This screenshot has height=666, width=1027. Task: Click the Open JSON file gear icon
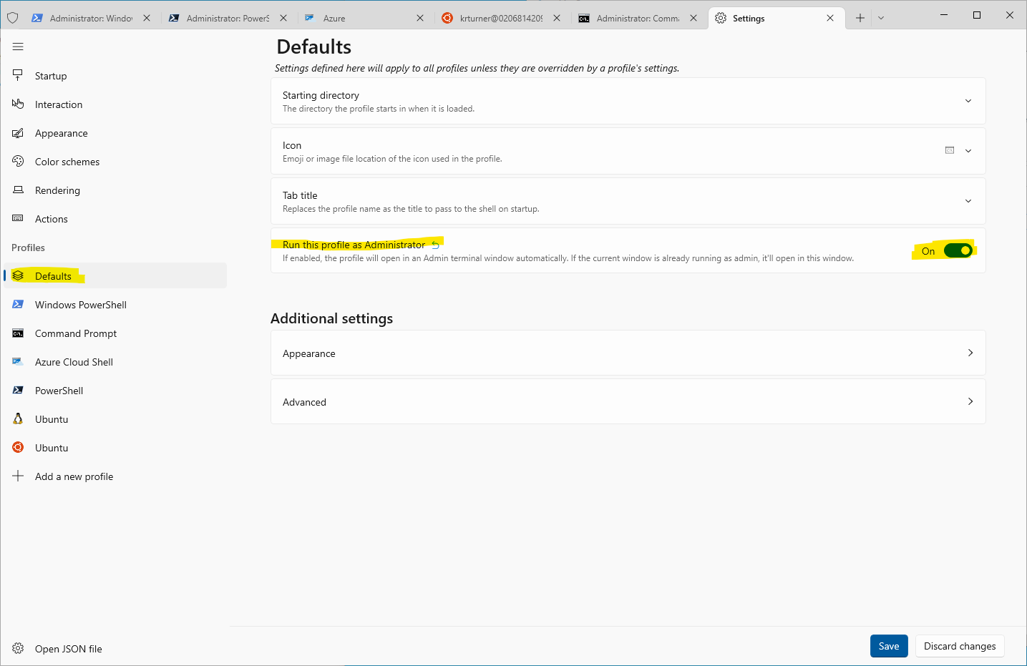point(18,649)
